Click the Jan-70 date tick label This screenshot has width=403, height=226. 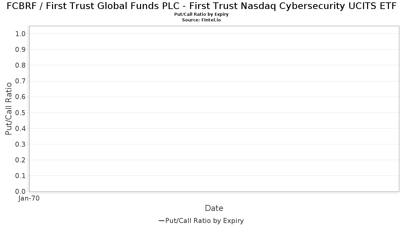29,199
